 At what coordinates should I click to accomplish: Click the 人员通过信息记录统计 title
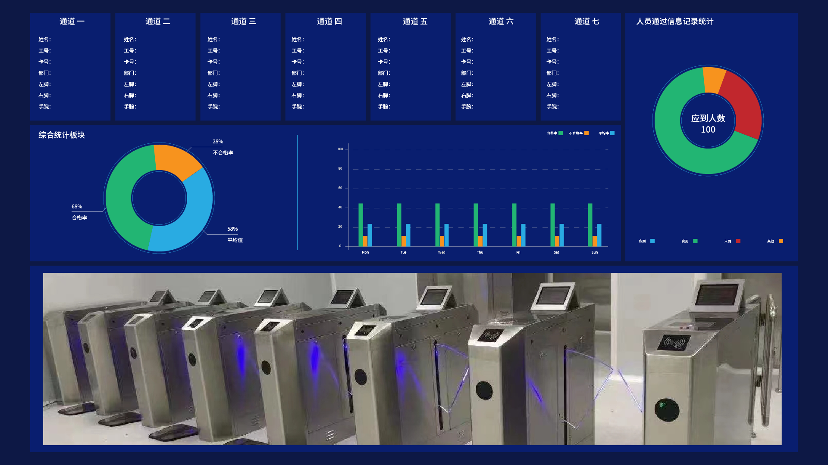(x=674, y=22)
